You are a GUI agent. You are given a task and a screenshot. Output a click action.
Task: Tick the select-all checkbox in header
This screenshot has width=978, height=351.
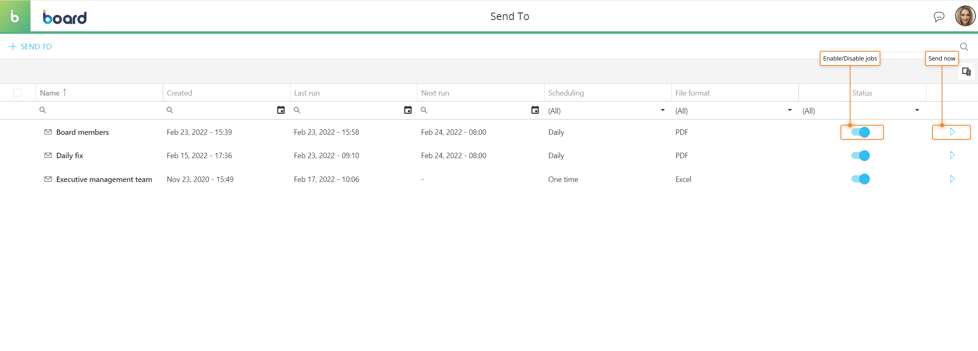point(18,93)
